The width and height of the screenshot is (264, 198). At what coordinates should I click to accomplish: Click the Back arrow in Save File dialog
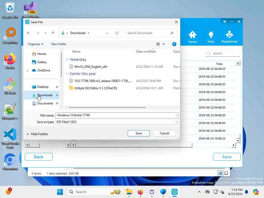point(29,33)
